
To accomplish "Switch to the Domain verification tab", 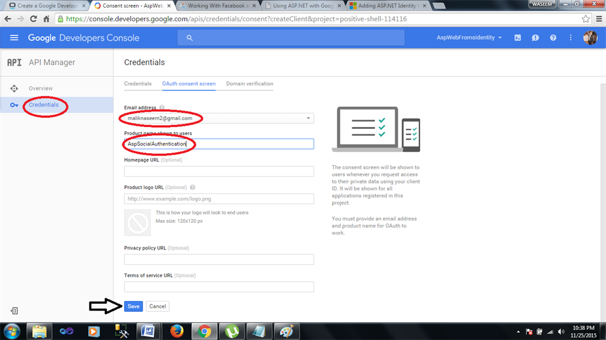I will [250, 83].
